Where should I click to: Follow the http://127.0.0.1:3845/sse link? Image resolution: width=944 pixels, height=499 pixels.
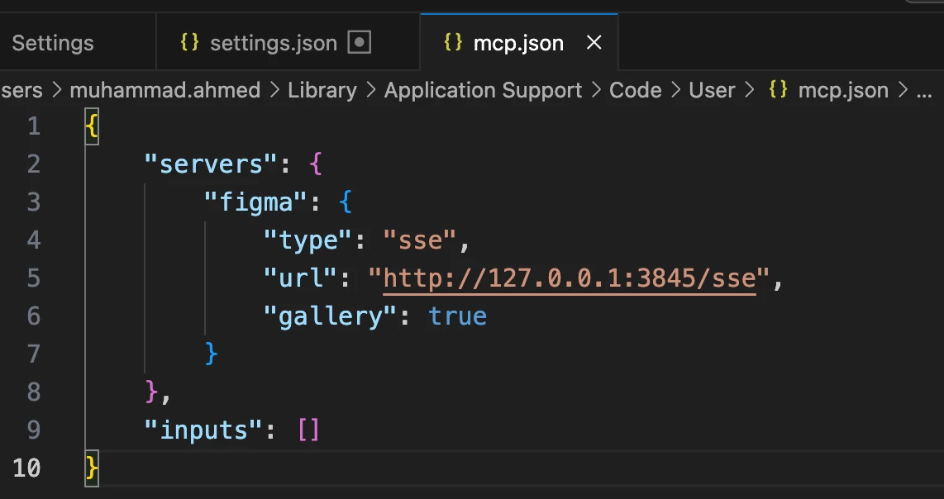(x=570, y=278)
